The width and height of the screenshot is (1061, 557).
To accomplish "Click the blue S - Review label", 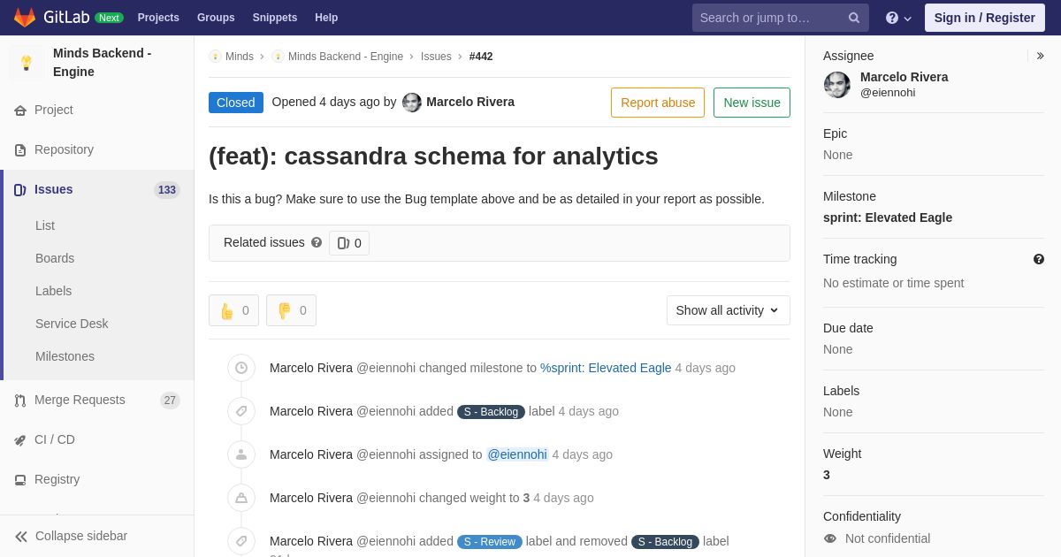I will tap(490, 542).
